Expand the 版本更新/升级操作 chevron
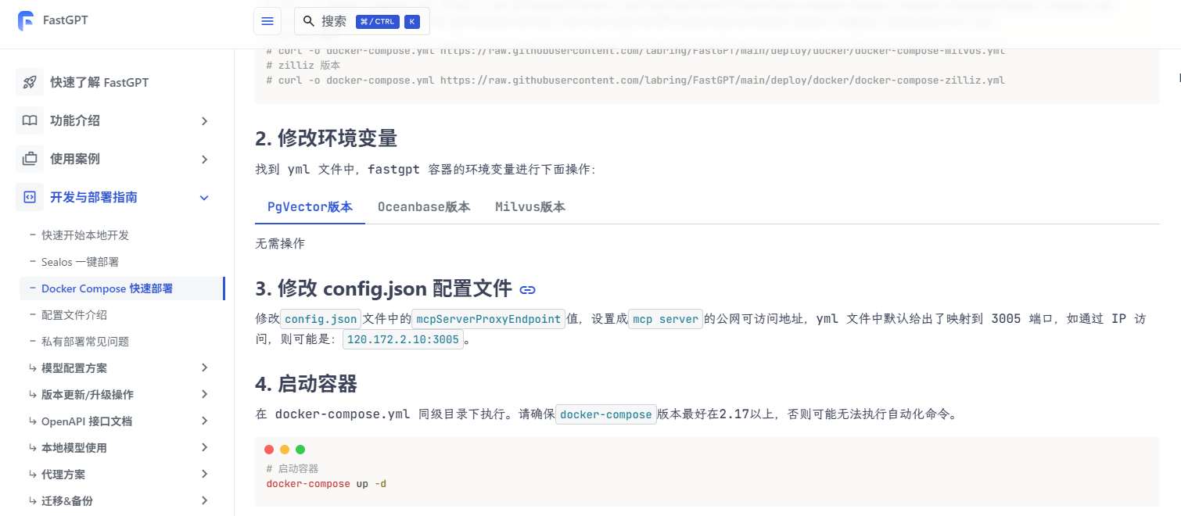The width and height of the screenshot is (1181, 516). point(204,394)
